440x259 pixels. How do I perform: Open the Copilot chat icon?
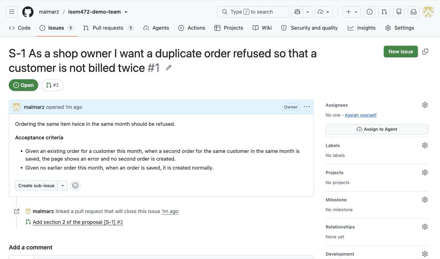tap(297, 12)
